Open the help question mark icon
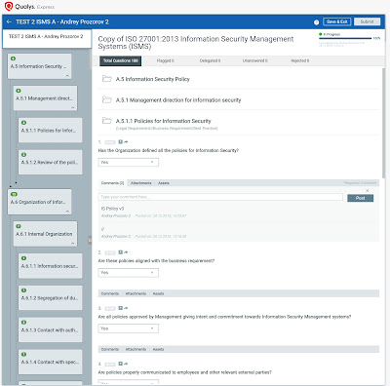The image size is (390, 386). click(316, 22)
